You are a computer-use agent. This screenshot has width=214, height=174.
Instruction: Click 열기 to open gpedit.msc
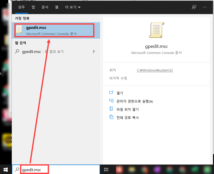click(120, 93)
